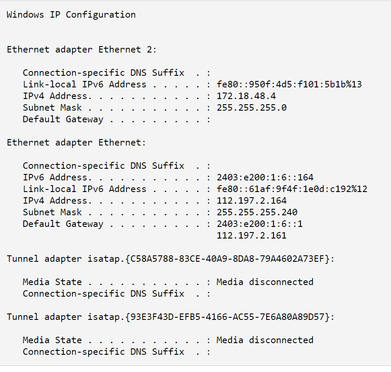This screenshot has width=391, height=372.
Task: Click the Subnet Mask label above 112.197.2.161 gateway
Action: (x=52, y=212)
